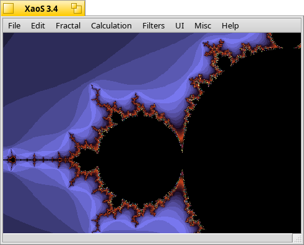Open the Edit menu
Viewport: 304px width, 245px height.
coord(38,26)
